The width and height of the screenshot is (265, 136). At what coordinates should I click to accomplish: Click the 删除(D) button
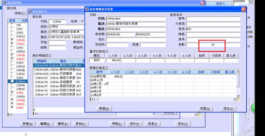pos(63,124)
